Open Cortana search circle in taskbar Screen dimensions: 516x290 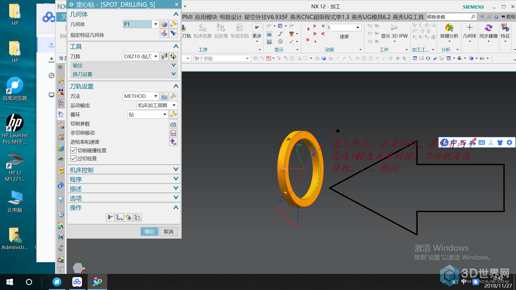tap(29, 282)
